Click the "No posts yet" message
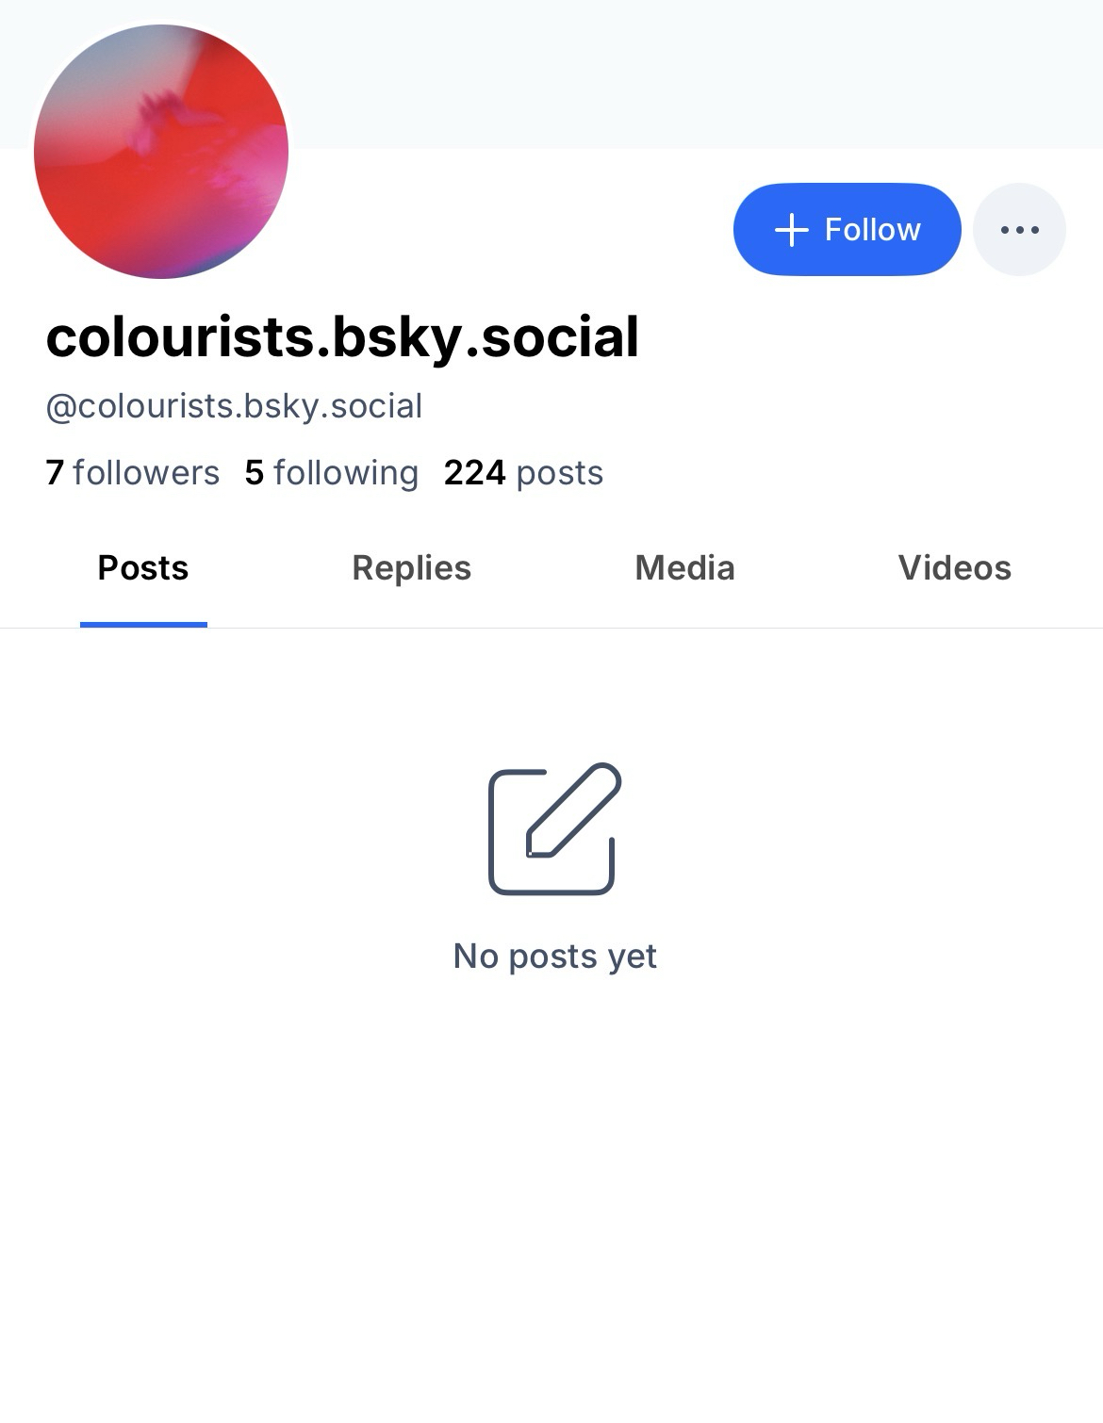The width and height of the screenshot is (1103, 1423). tap(554, 957)
